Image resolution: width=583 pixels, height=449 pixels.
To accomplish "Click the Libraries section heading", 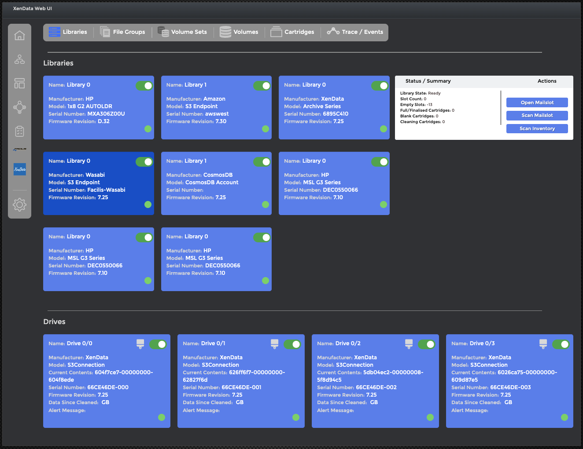I will pos(58,63).
